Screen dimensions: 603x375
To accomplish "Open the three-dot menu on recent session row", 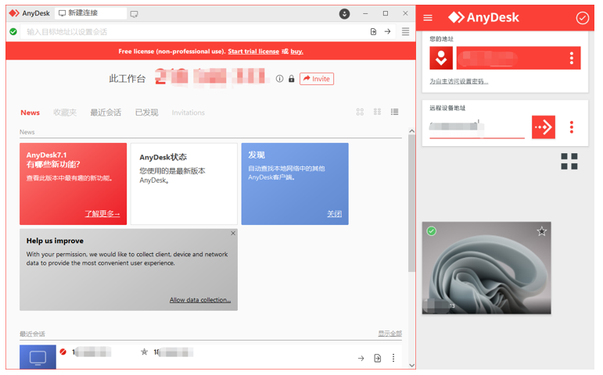I will pyautogui.click(x=393, y=358).
